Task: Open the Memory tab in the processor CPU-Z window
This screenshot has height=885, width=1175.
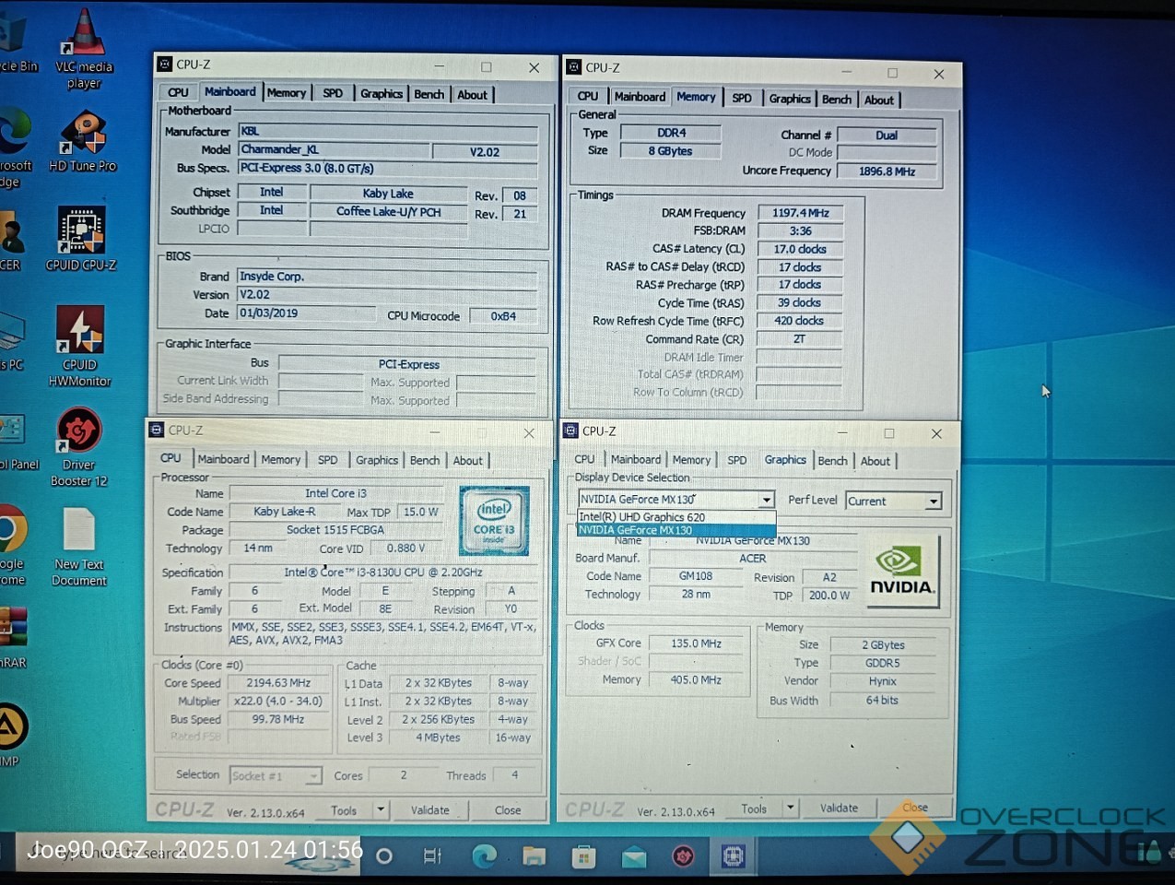Action: click(280, 459)
